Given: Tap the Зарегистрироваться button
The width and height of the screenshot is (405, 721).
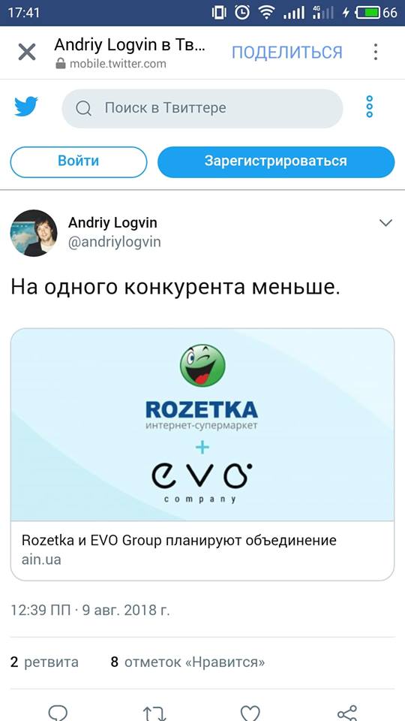Looking at the screenshot, I should pos(276,162).
